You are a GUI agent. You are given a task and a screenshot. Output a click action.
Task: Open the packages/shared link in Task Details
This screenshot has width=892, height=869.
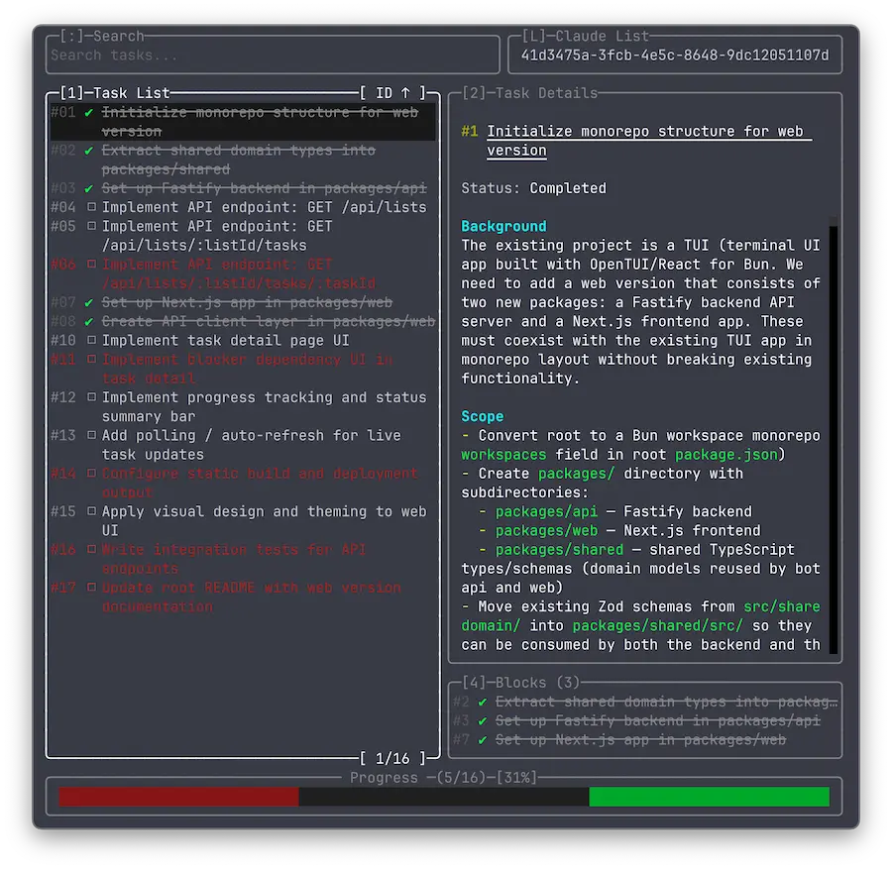[558, 549]
